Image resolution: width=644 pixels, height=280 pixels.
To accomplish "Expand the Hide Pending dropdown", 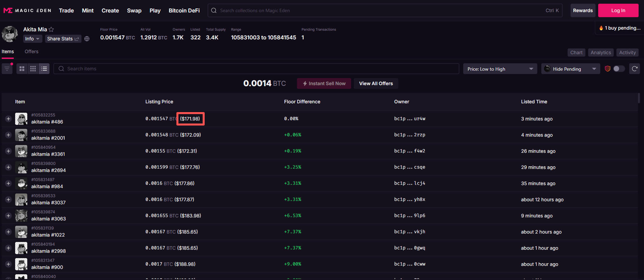I will click(x=570, y=69).
